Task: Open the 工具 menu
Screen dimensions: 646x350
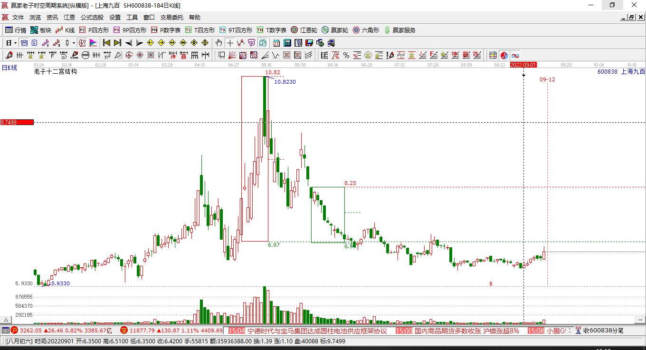Action: (x=132, y=18)
